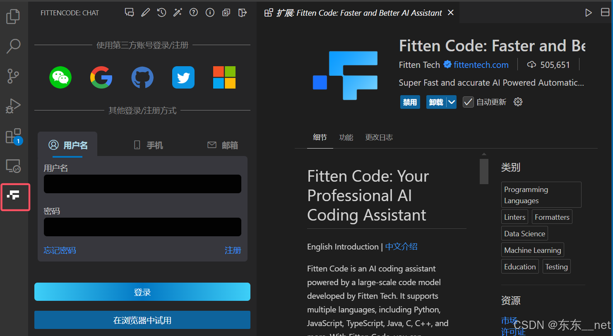Toggle the 自动更新 checkbox

coord(468,102)
